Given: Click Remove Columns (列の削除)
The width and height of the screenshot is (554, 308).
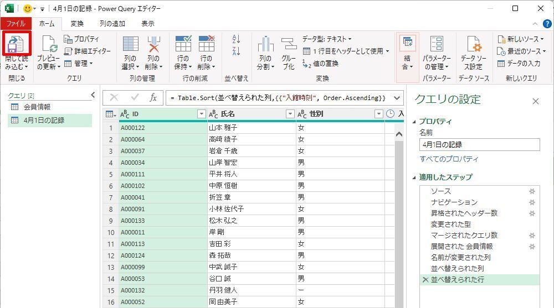Looking at the screenshot, I should (153, 52).
